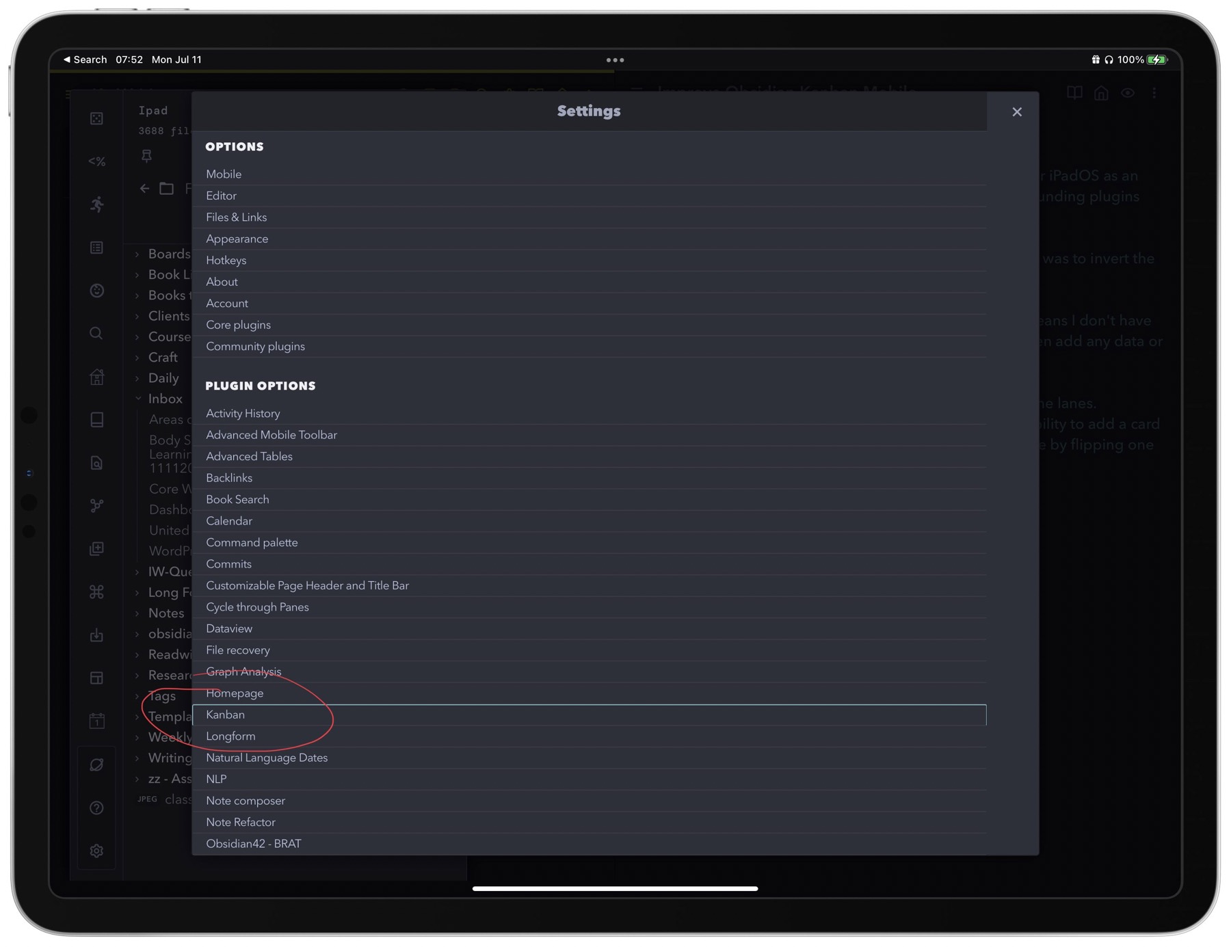Open the command palette ⌘ sidebar icon
The image size is (1231, 947).
click(x=97, y=591)
